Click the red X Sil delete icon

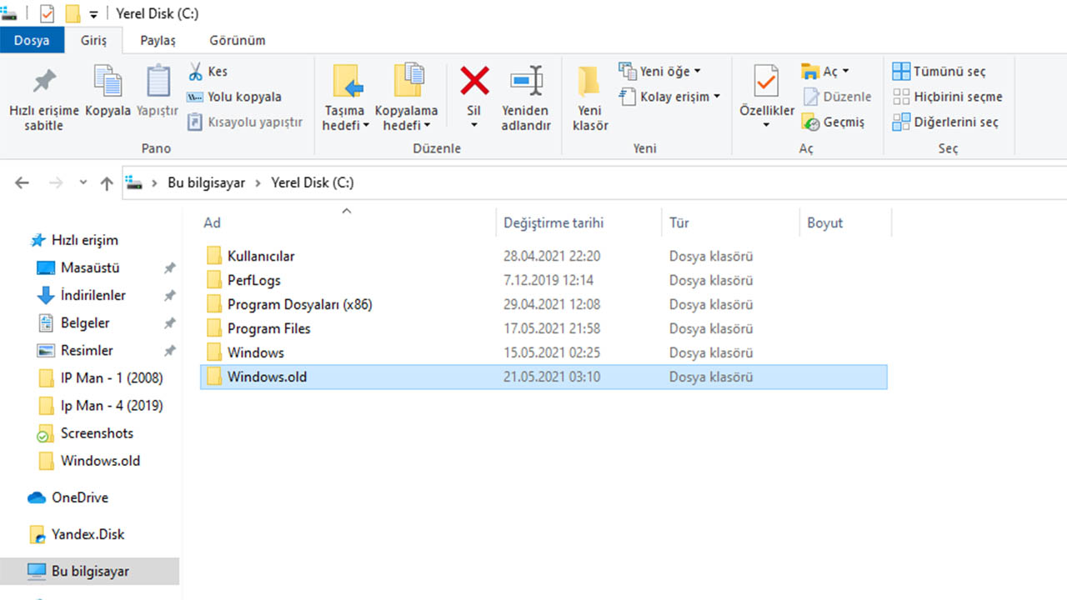coord(474,82)
